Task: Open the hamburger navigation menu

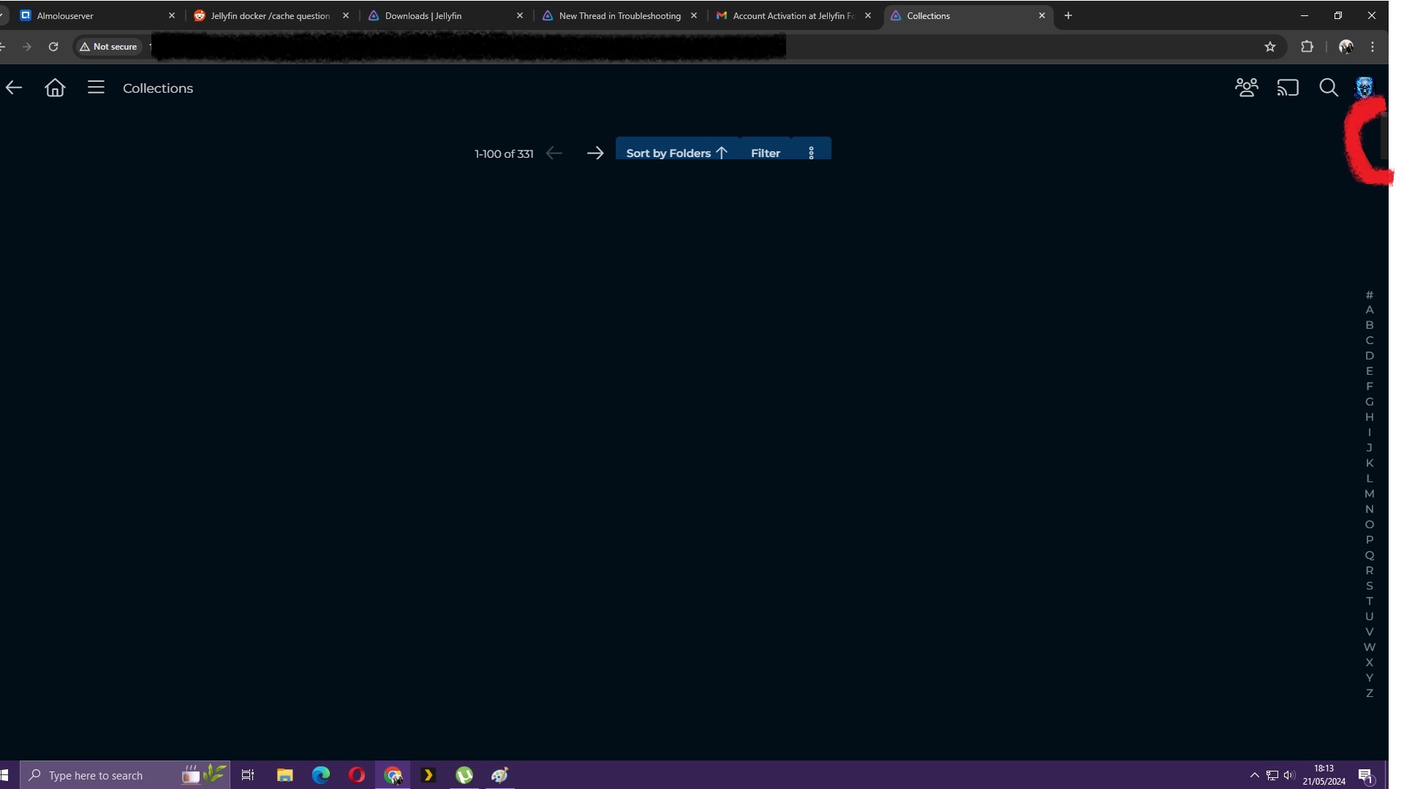Action: click(96, 88)
